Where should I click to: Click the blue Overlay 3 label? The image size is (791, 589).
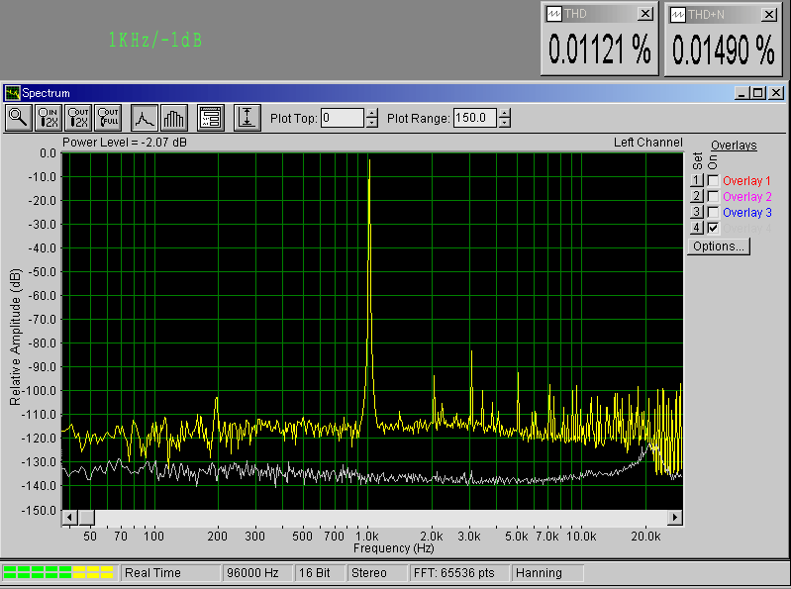pyautogui.click(x=747, y=212)
